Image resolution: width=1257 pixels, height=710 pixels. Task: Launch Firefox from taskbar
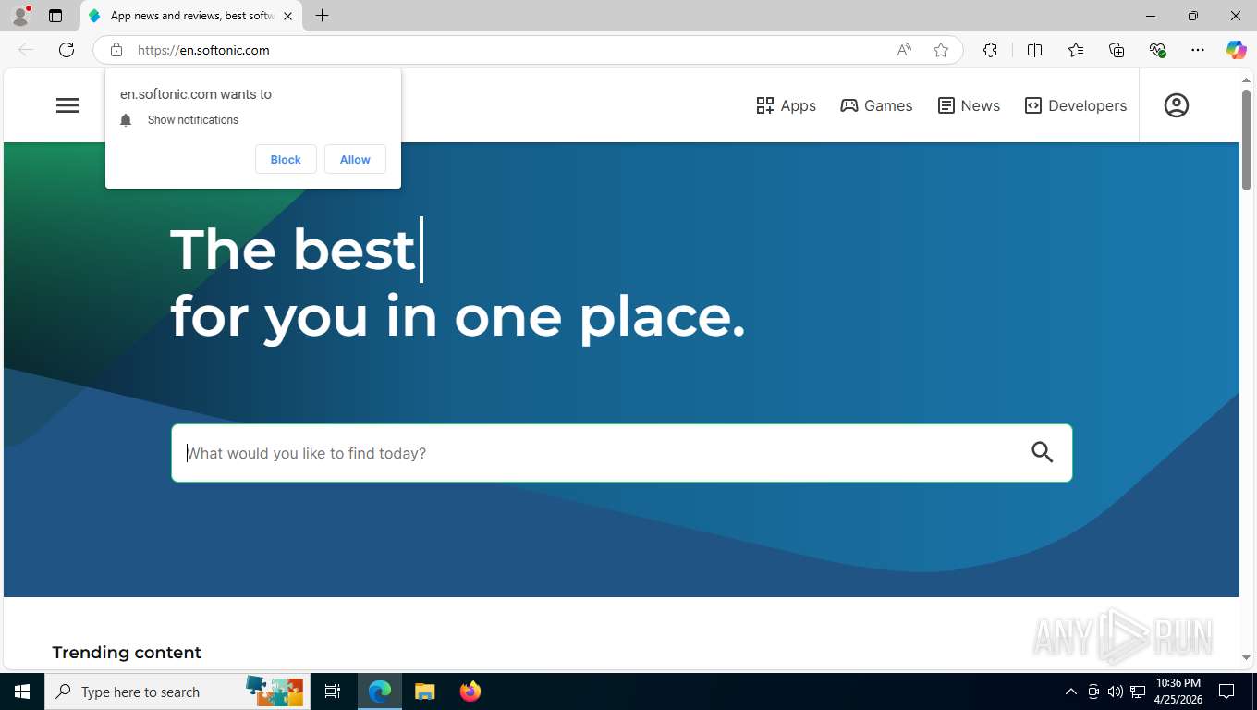coord(470,692)
